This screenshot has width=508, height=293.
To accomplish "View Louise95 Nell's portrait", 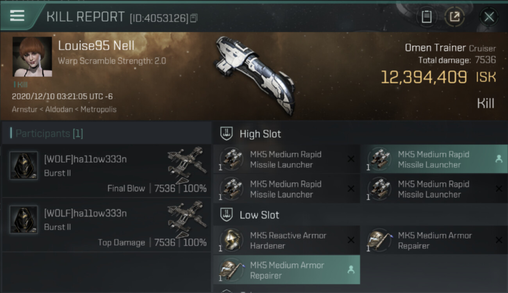I will pyautogui.click(x=32, y=57).
